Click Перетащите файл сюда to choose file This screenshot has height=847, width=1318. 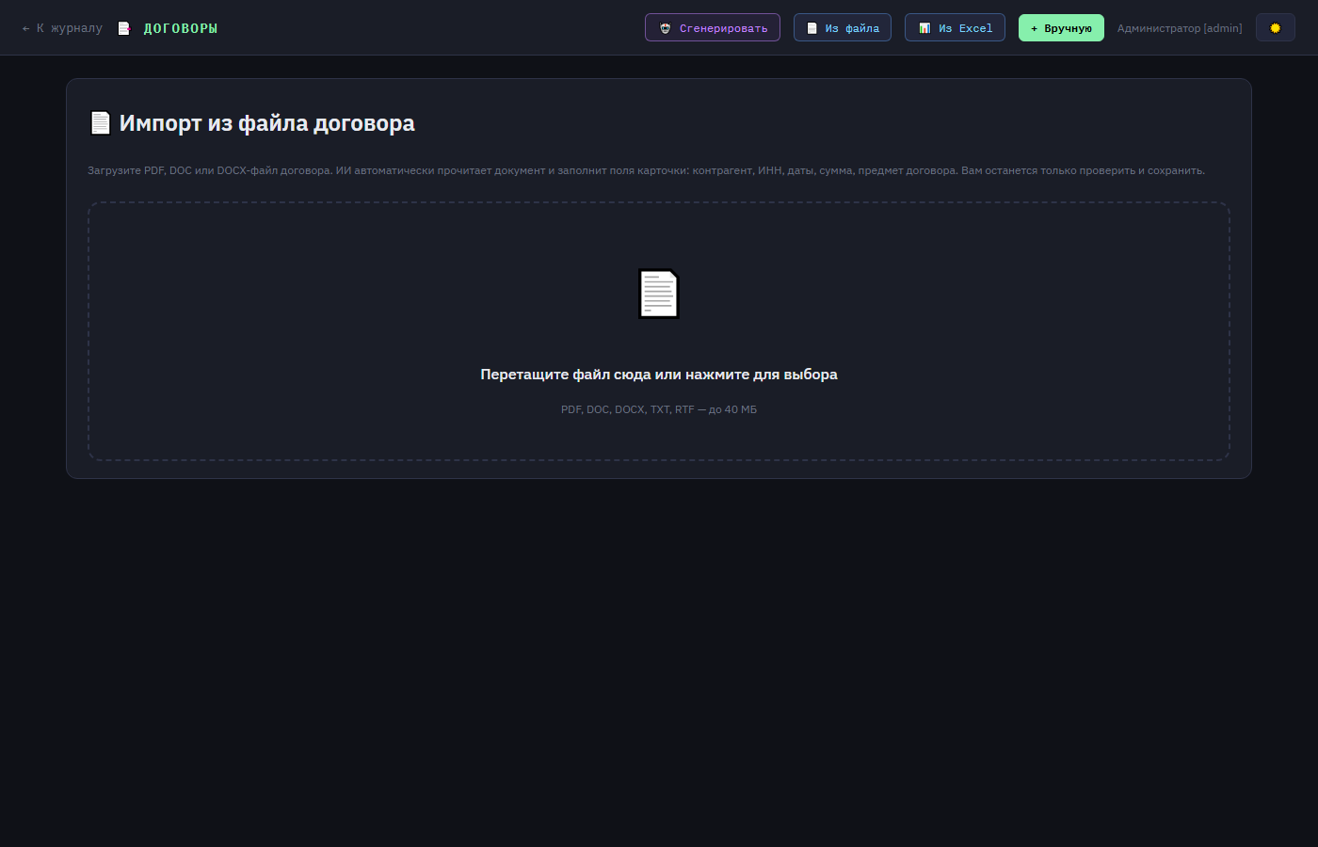(x=659, y=375)
